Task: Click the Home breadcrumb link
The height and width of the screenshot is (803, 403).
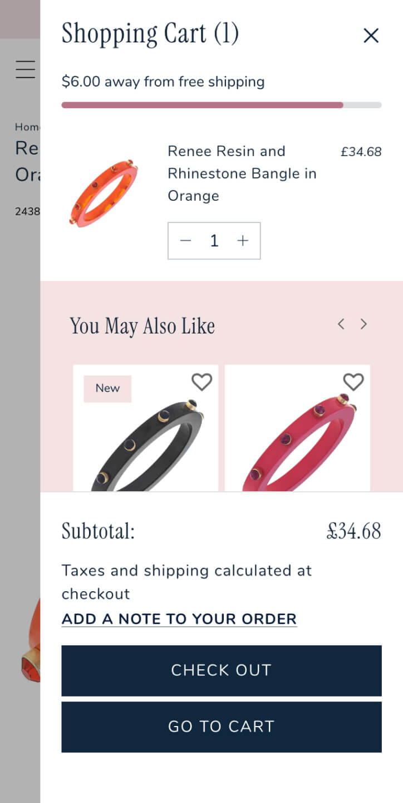Action: coord(27,127)
